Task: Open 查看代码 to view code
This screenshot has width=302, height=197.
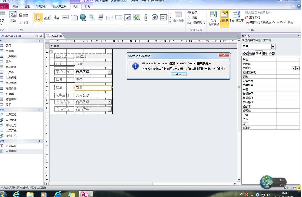Action: (253, 17)
